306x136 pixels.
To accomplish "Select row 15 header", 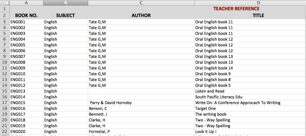I will (x=5, y=91).
